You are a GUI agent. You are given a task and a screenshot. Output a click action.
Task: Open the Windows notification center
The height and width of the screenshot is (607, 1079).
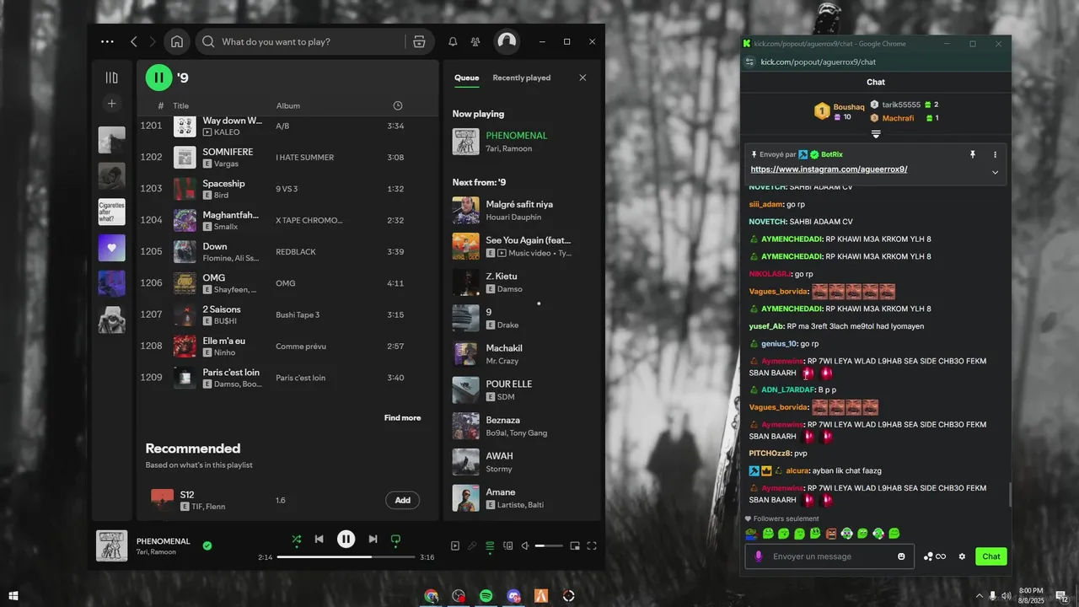[x=1061, y=596]
